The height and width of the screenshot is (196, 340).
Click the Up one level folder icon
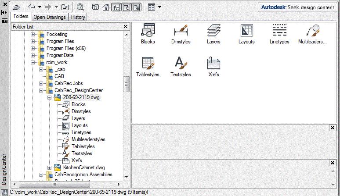coord(65,7)
